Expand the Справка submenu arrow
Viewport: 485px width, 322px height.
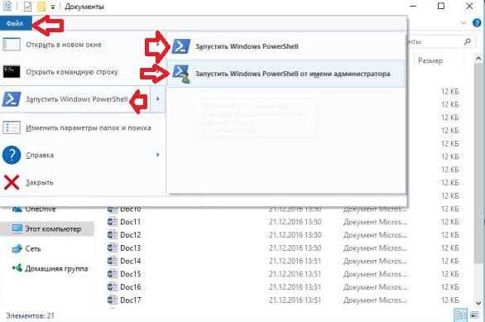(158, 155)
